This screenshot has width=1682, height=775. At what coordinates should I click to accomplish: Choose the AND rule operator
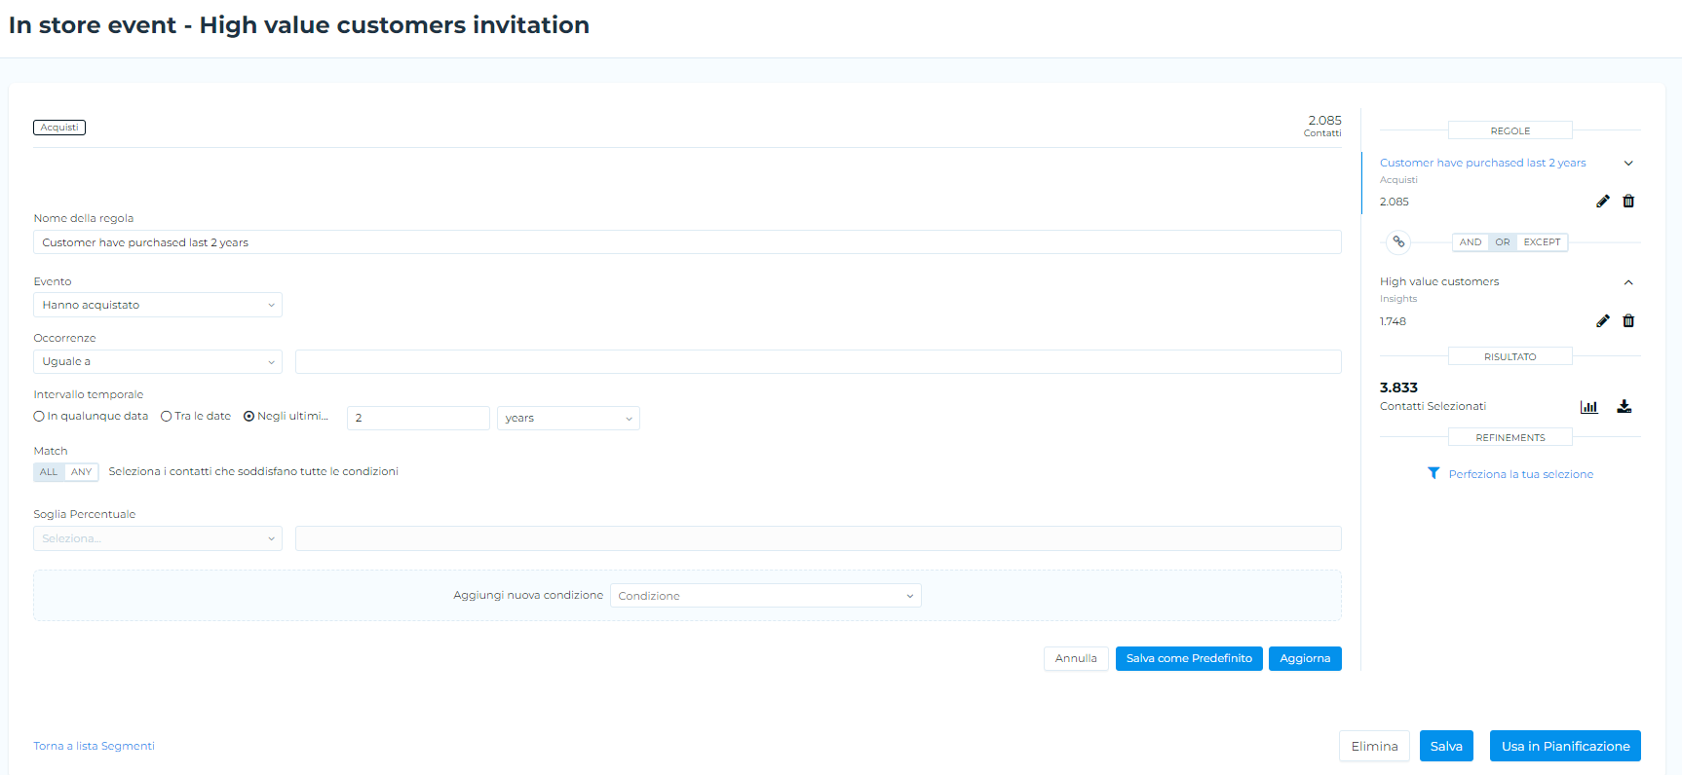tap(1471, 242)
